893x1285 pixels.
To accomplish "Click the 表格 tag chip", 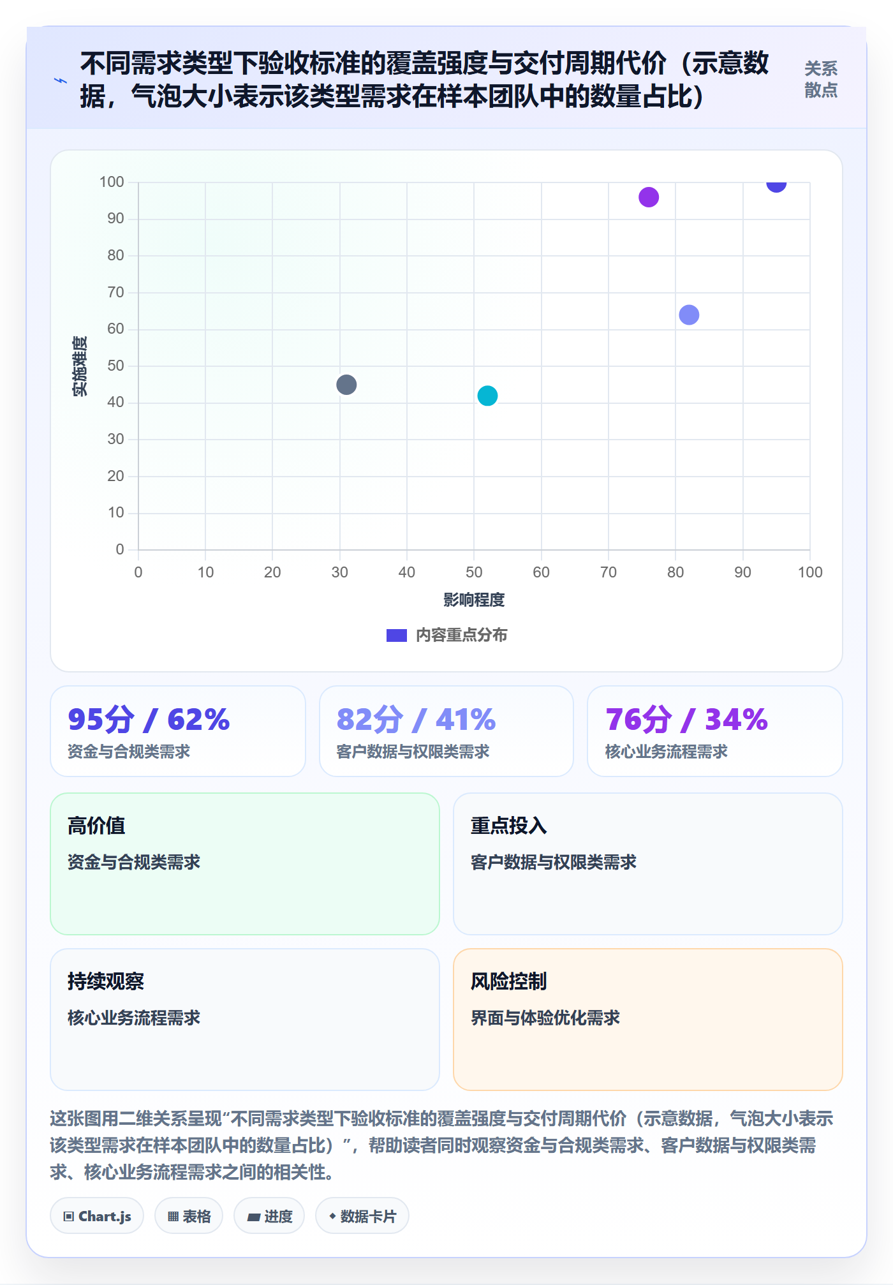I will coord(189,1216).
